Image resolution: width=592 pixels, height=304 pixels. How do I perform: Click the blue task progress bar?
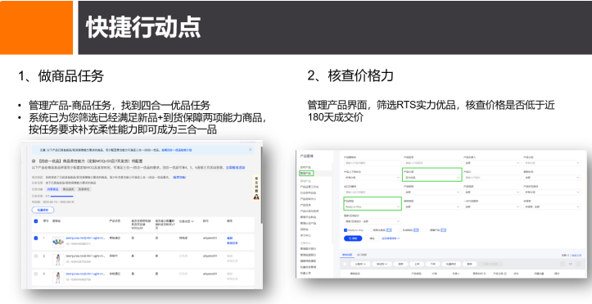(62, 196)
